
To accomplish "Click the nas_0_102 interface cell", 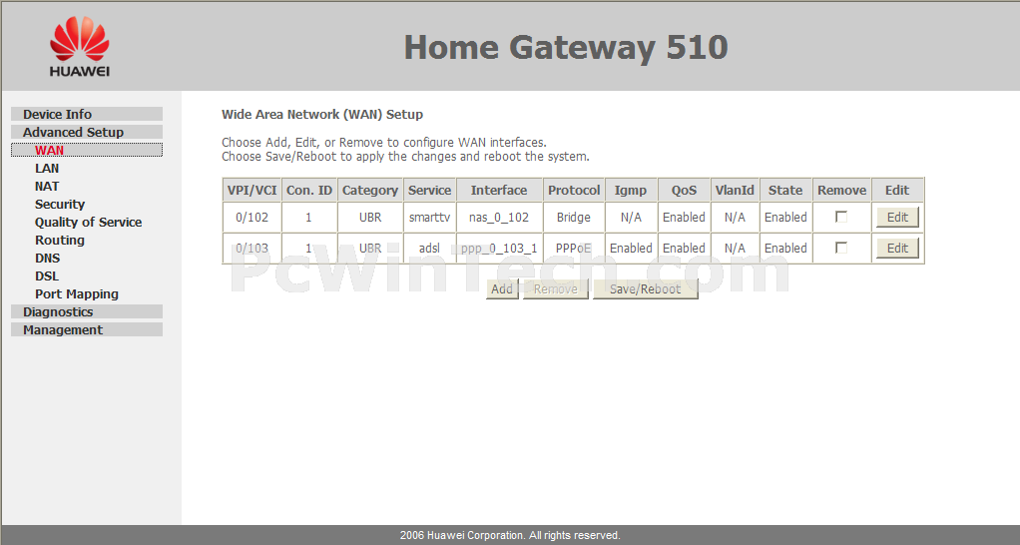I will (499, 218).
